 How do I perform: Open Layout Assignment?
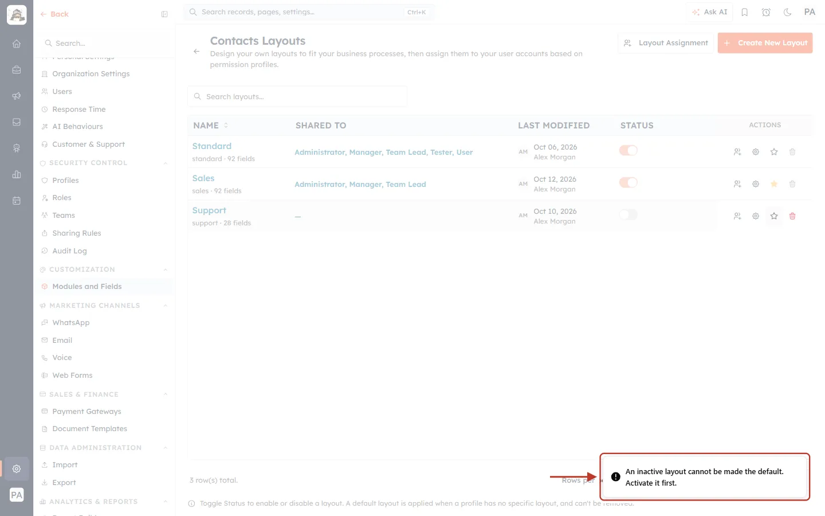click(x=666, y=43)
